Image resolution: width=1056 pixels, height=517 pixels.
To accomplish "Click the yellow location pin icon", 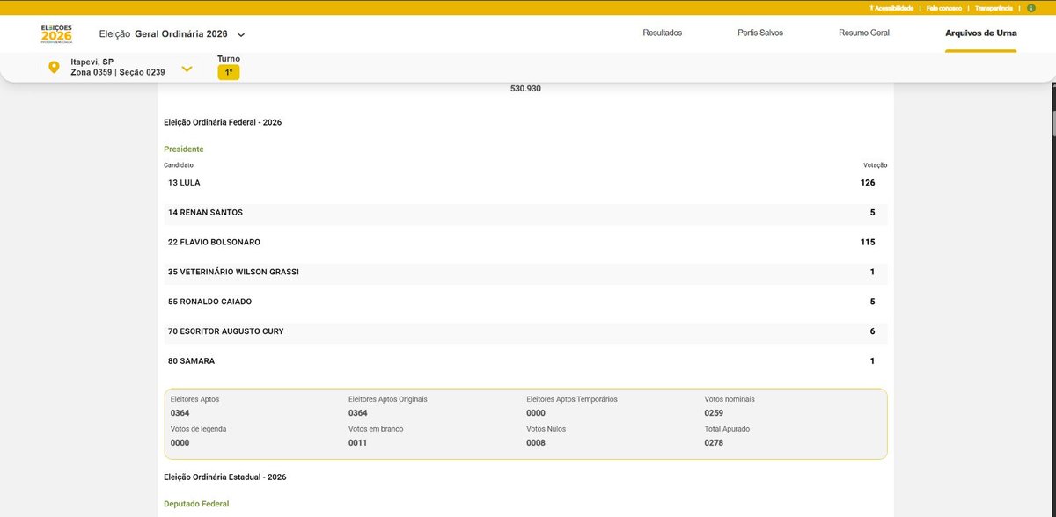I will click(54, 68).
